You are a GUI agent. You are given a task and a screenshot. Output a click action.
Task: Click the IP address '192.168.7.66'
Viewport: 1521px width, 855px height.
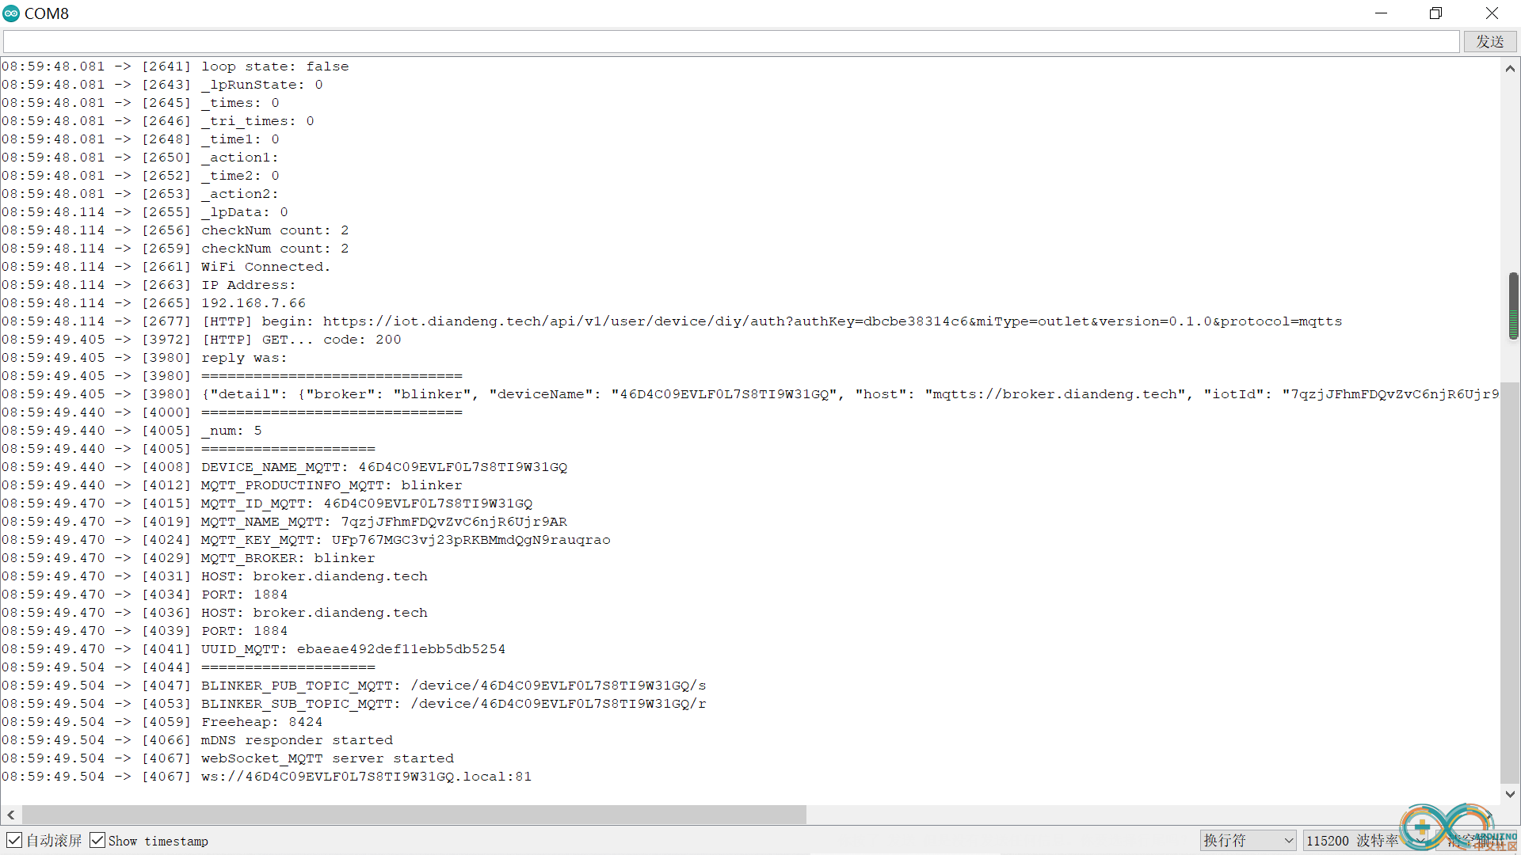(253, 303)
